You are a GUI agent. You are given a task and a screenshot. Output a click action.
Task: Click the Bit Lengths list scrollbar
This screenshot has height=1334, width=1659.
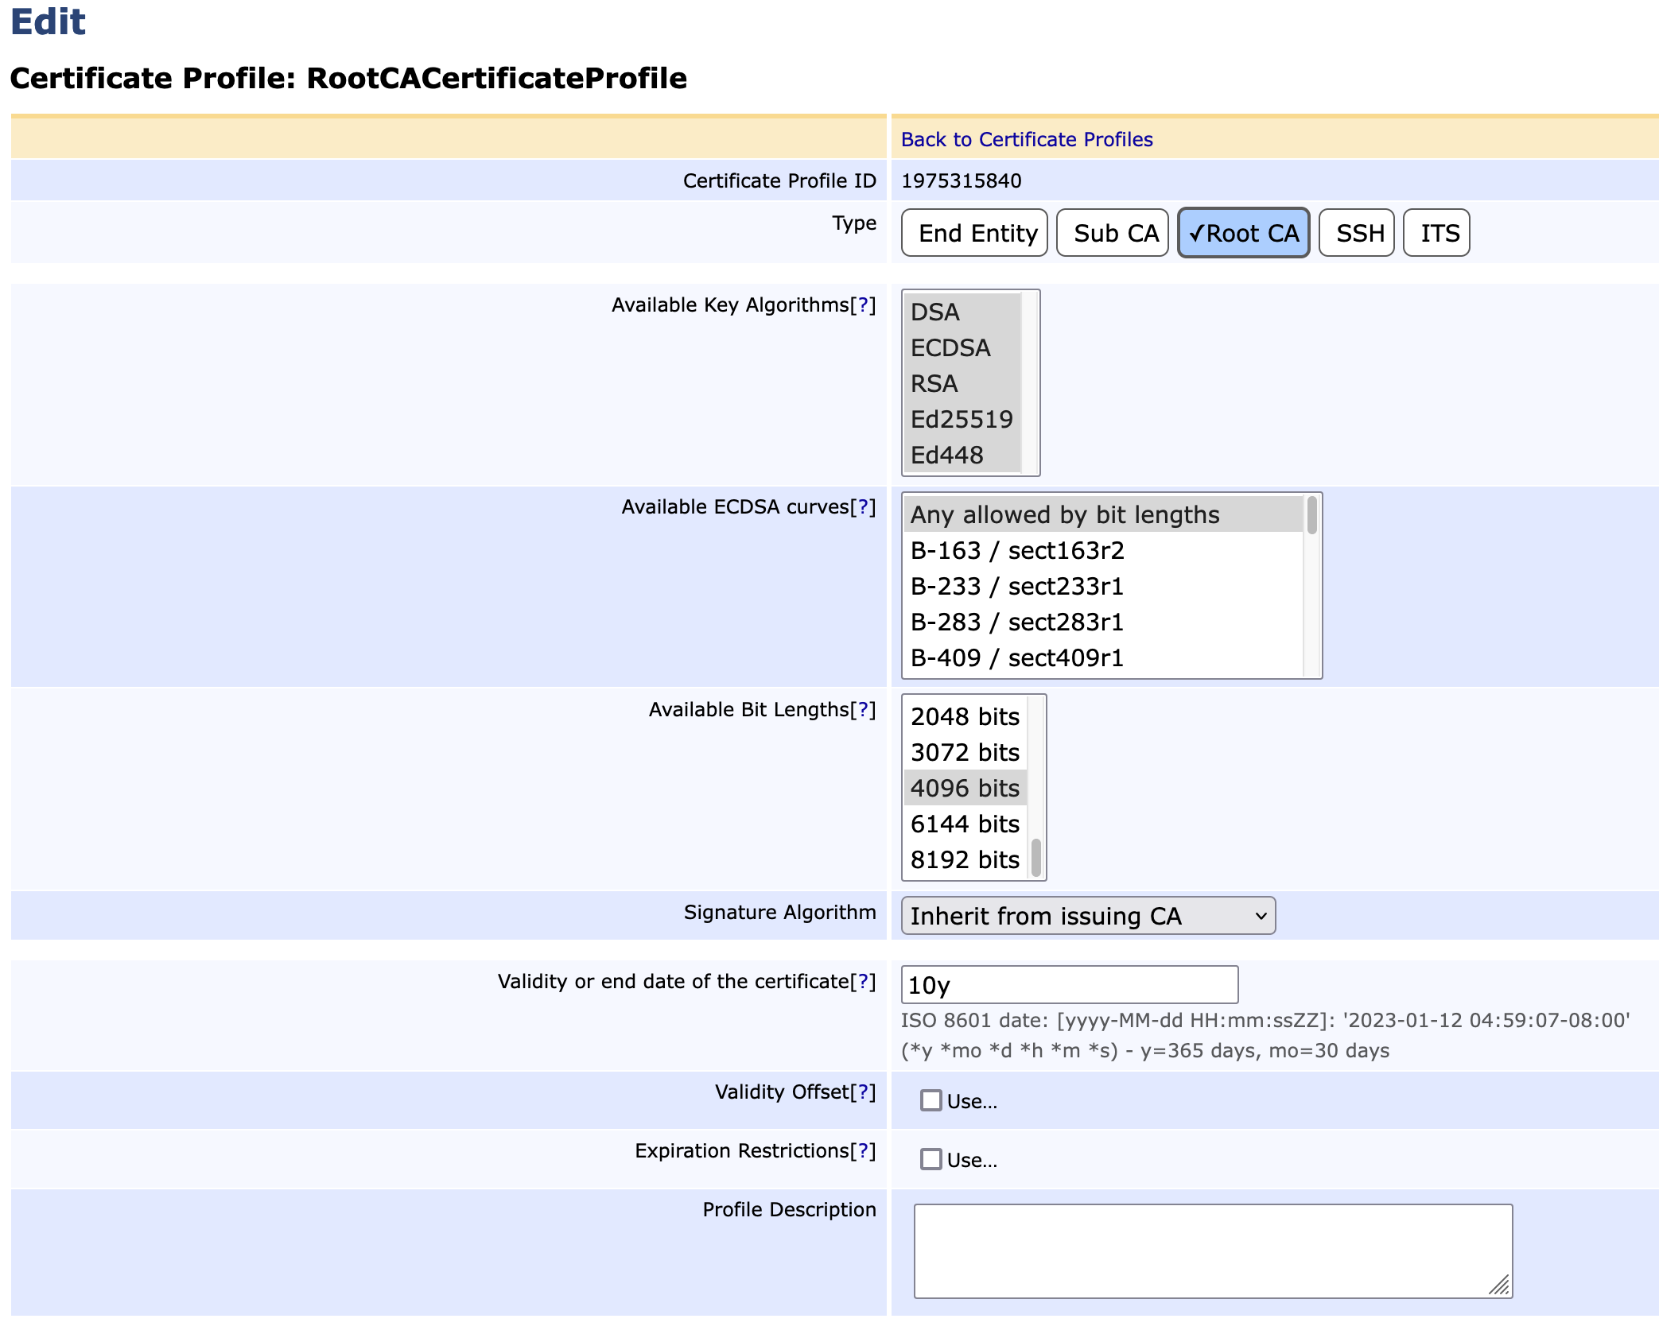point(1036,857)
